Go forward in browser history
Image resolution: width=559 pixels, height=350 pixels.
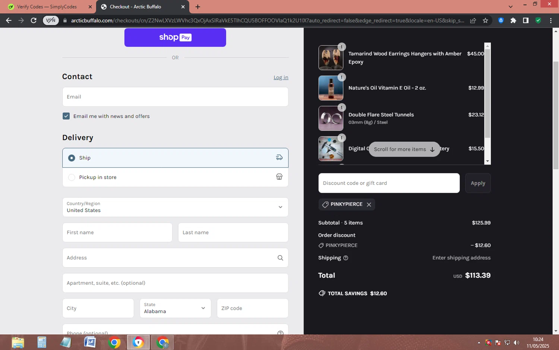pos(21,21)
